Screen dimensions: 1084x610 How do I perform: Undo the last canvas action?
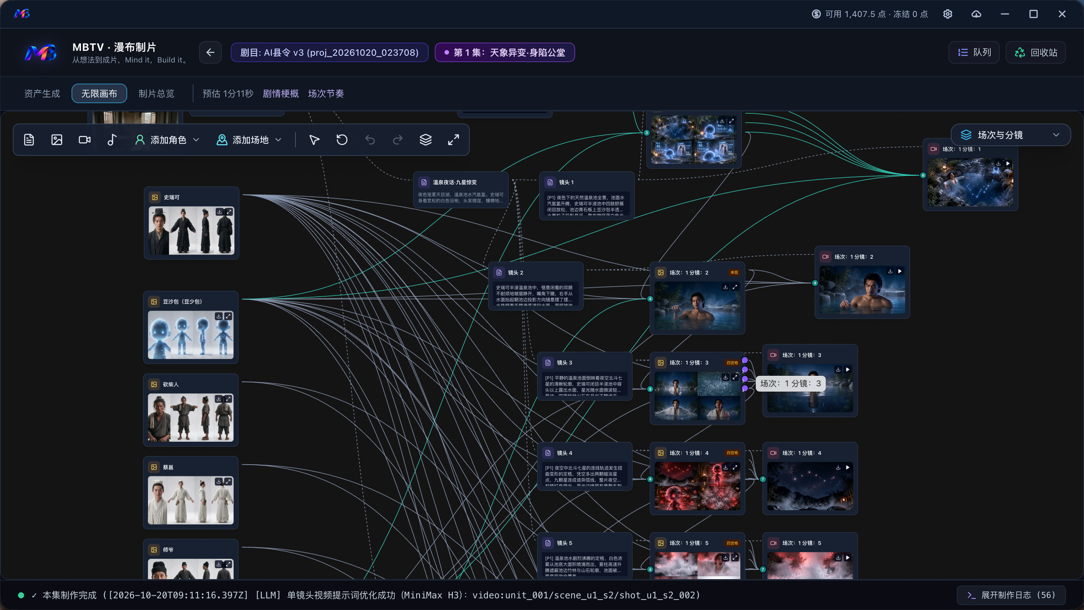(370, 140)
